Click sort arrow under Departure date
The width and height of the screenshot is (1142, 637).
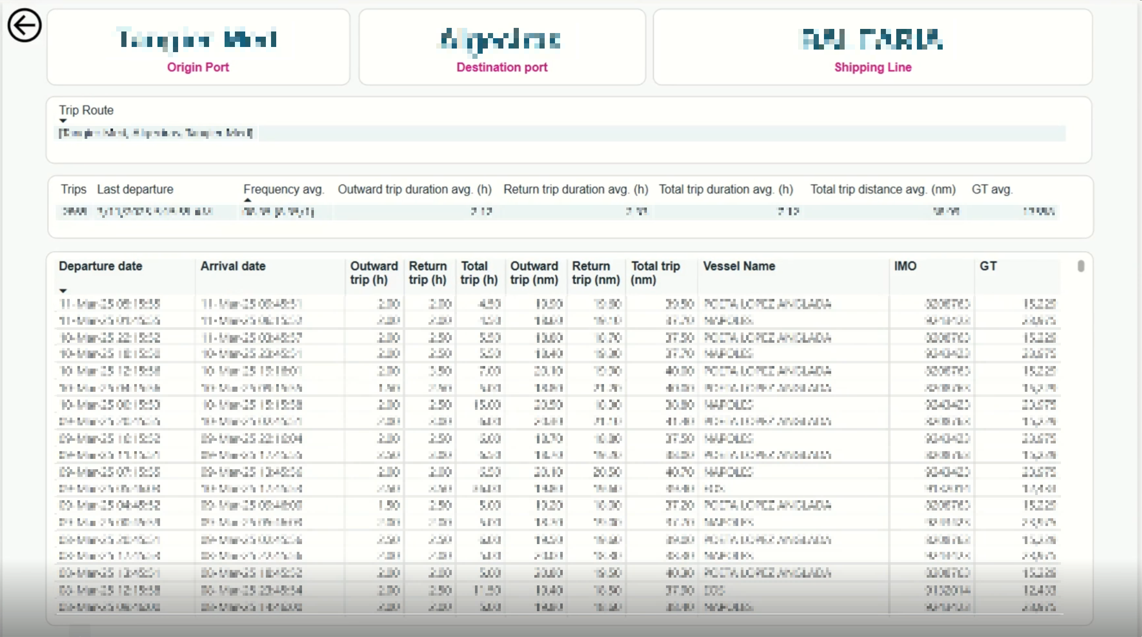(63, 291)
